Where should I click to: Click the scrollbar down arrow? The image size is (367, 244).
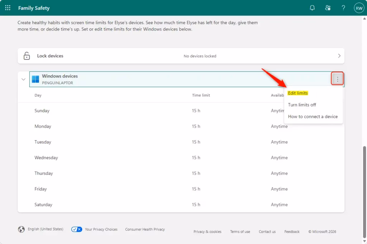point(364,241)
